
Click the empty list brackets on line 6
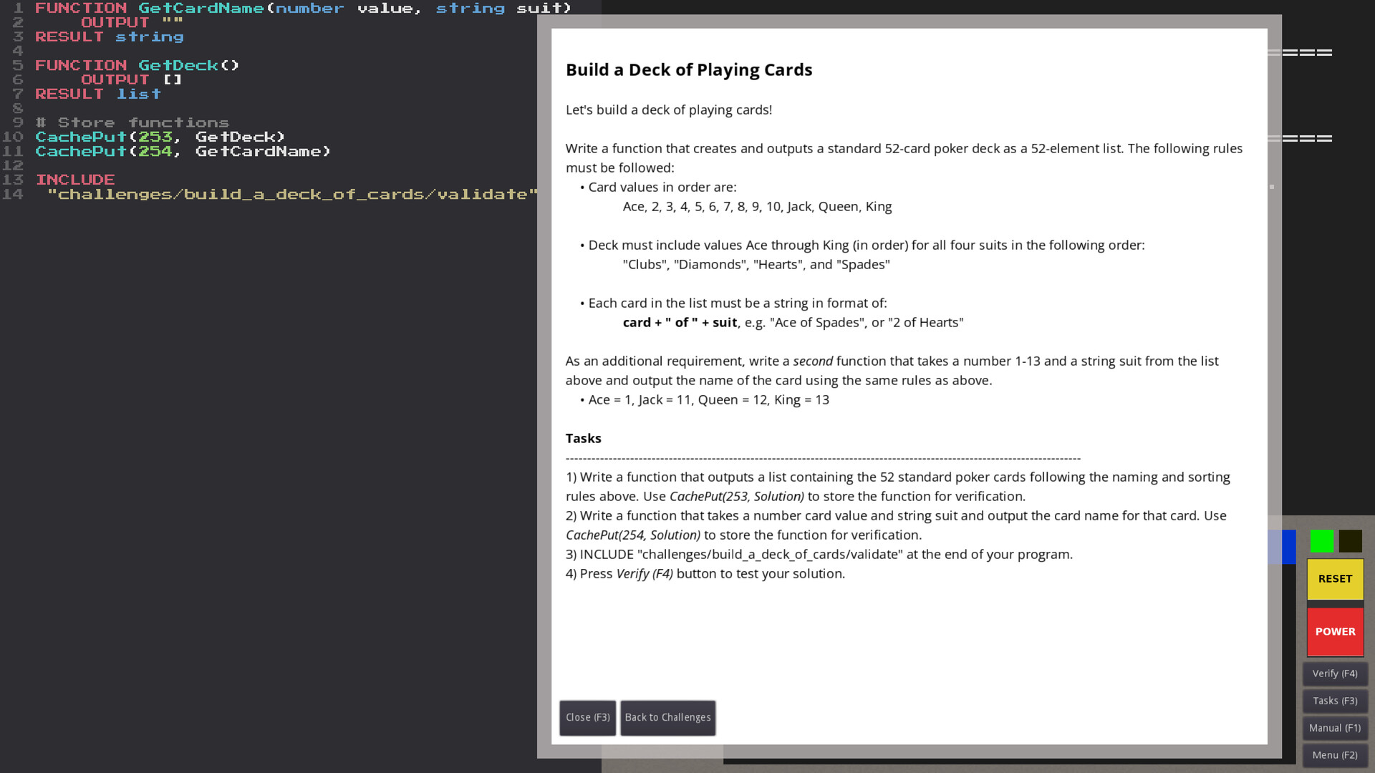pyautogui.click(x=173, y=80)
